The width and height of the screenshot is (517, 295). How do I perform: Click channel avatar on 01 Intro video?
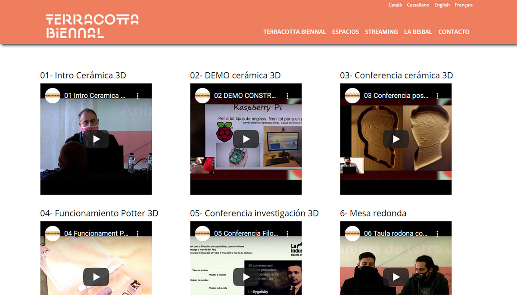click(x=53, y=96)
